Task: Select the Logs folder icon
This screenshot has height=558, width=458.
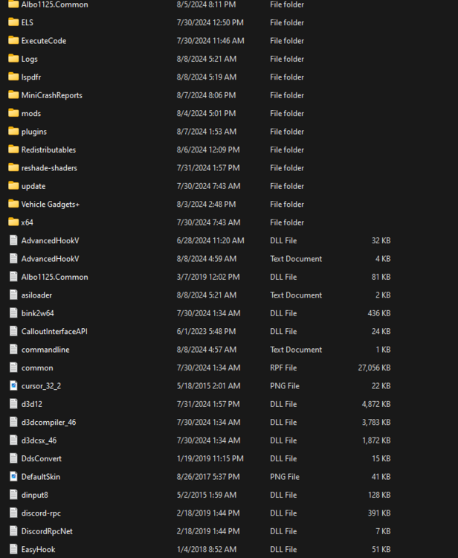Action: tap(13, 59)
